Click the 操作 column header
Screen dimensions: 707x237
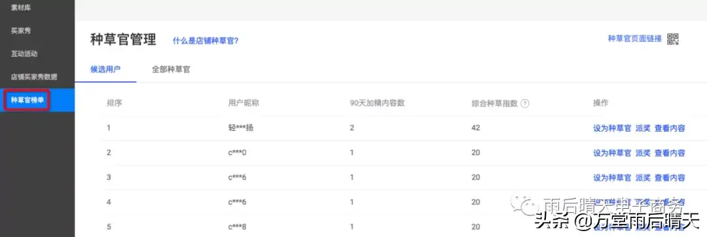(x=600, y=103)
